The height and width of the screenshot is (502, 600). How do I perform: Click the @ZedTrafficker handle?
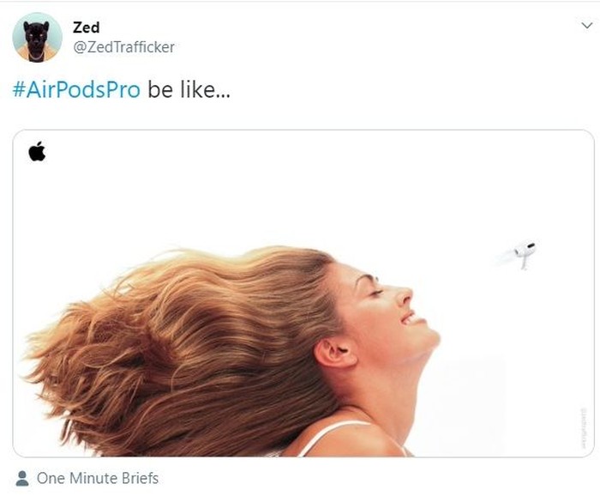(123, 47)
